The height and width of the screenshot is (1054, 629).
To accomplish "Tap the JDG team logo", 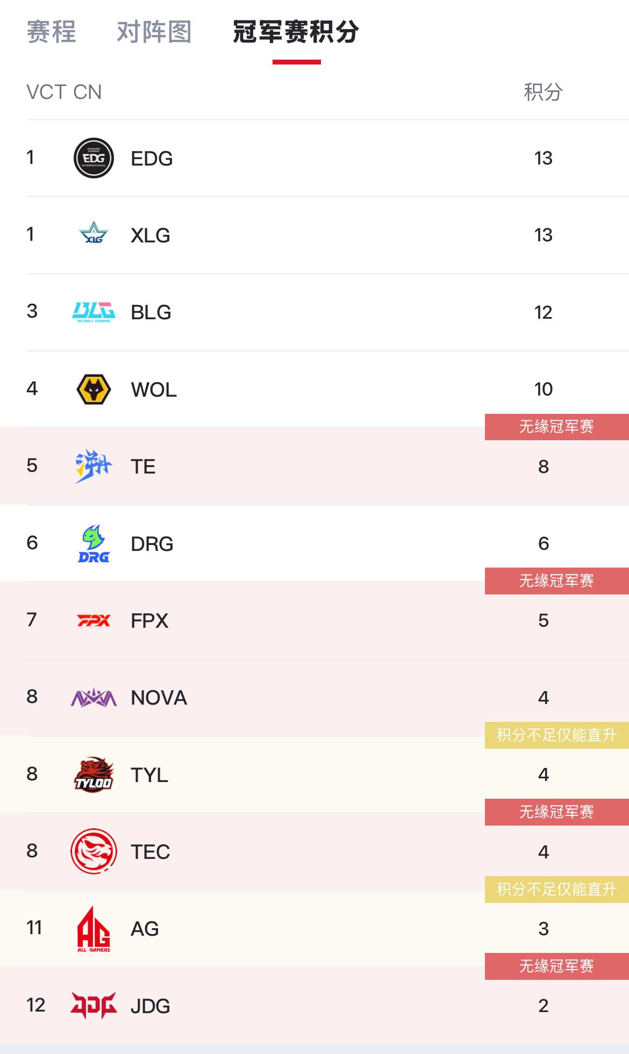I will [94, 1006].
